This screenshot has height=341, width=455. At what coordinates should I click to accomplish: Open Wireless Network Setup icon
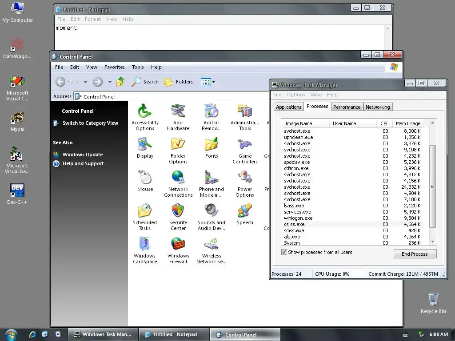point(211,250)
